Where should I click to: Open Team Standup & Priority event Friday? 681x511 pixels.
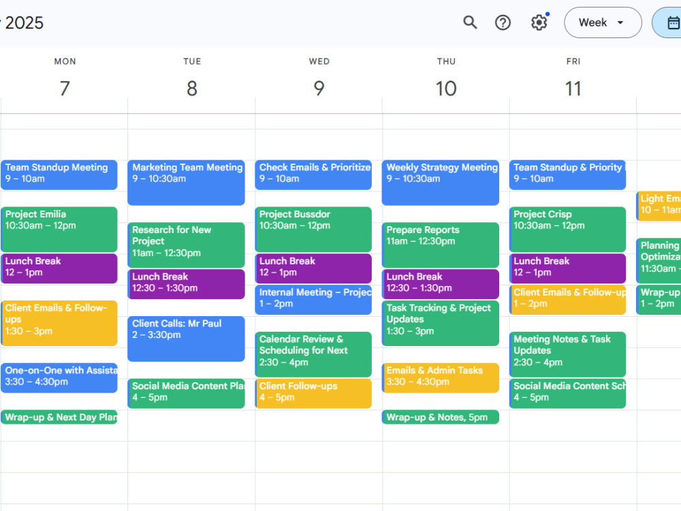point(568,175)
